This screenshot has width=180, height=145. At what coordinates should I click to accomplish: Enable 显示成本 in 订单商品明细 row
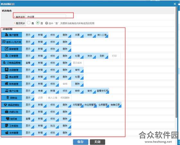[x=77, y=63]
